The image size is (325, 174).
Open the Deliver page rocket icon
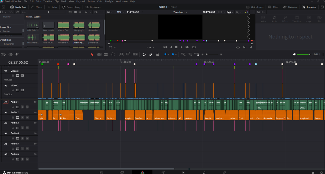point(225,172)
